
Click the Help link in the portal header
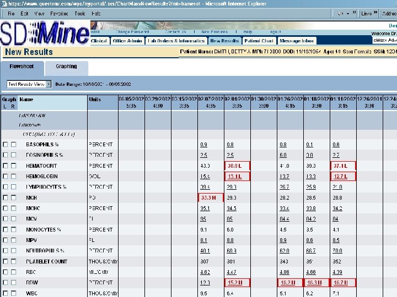pyautogui.click(x=248, y=32)
